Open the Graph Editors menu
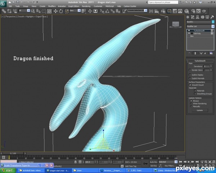 pyautogui.click(x=74, y=6)
